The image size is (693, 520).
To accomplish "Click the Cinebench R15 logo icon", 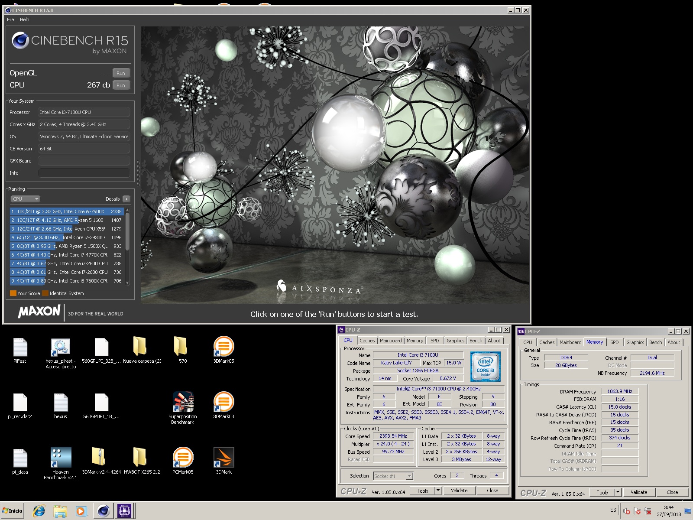I will 20,40.
